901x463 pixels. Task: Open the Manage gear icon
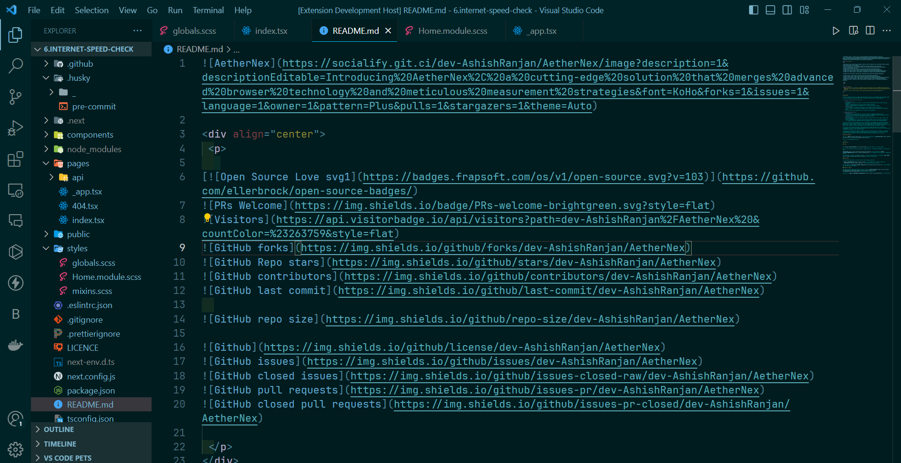(x=15, y=449)
